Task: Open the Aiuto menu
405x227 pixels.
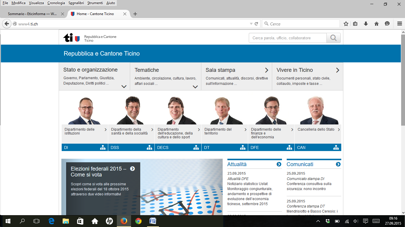Action: pos(111,3)
